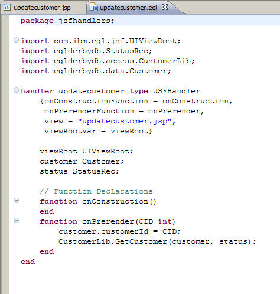Click the 'package jsfhandlers;' line
This screenshot has height=294, width=280.
(67, 21)
